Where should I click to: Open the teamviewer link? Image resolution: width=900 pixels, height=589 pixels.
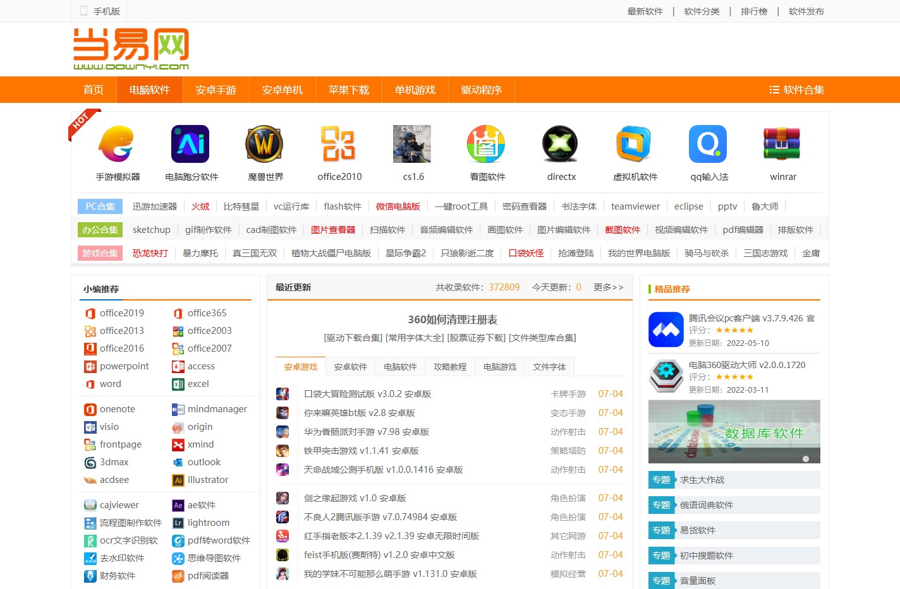tap(635, 206)
